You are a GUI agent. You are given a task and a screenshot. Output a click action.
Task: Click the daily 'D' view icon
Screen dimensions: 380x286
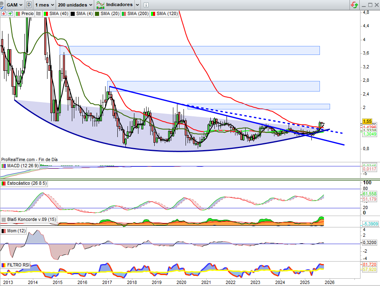[28, 5]
